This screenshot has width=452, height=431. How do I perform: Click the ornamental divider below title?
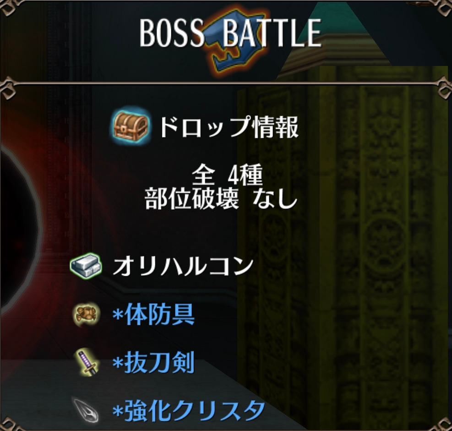(x=226, y=84)
